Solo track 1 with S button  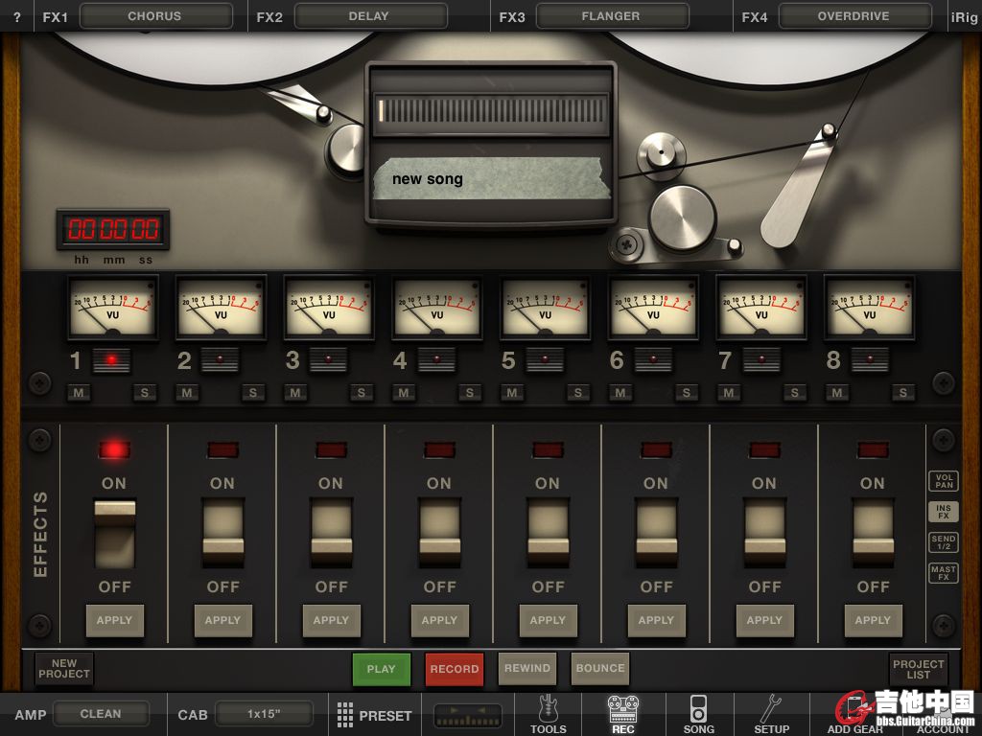[x=145, y=393]
